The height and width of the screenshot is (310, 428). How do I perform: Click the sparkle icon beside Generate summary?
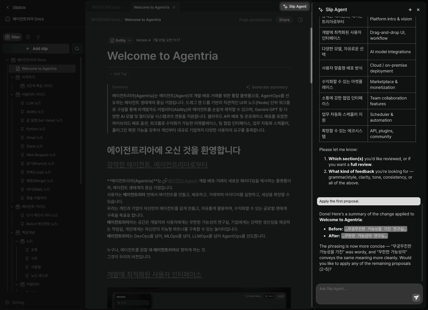[x=248, y=87]
